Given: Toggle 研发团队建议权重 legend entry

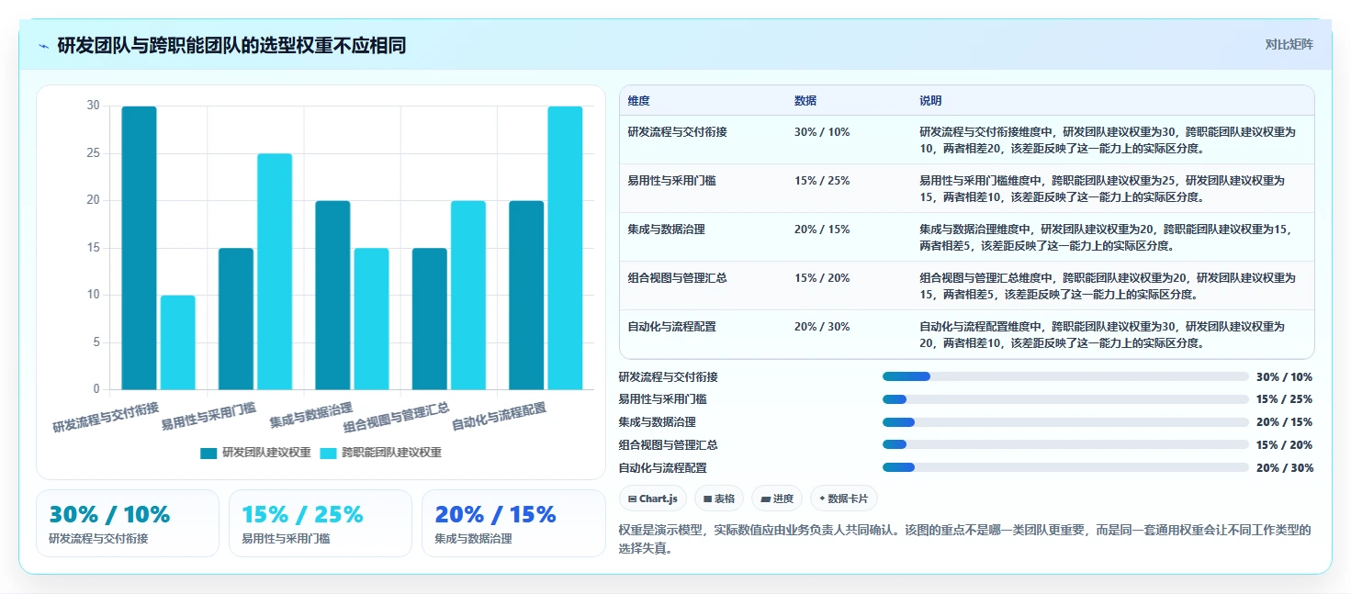Looking at the screenshot, I should click(255, 453).
